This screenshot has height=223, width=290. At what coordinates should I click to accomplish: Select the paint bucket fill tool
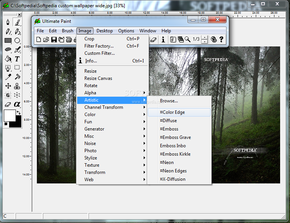(8, 59)
